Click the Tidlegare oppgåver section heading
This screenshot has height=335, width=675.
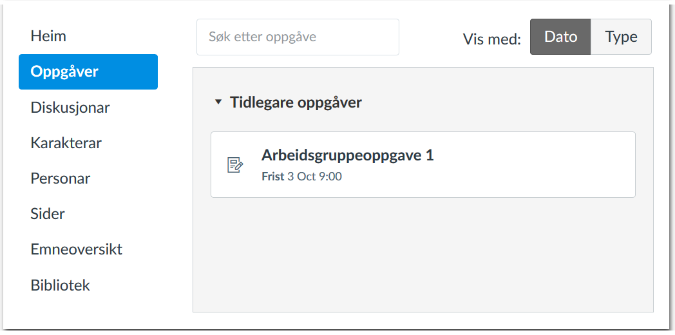(x=296, y=102)
